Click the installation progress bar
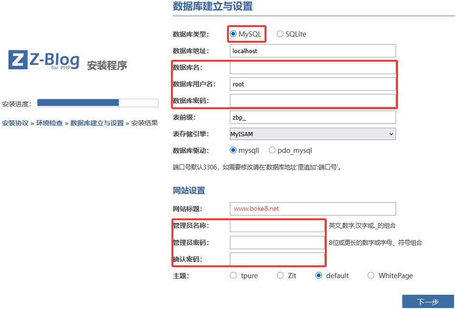The height and width of the screenshot is (309, 455). 98,103
